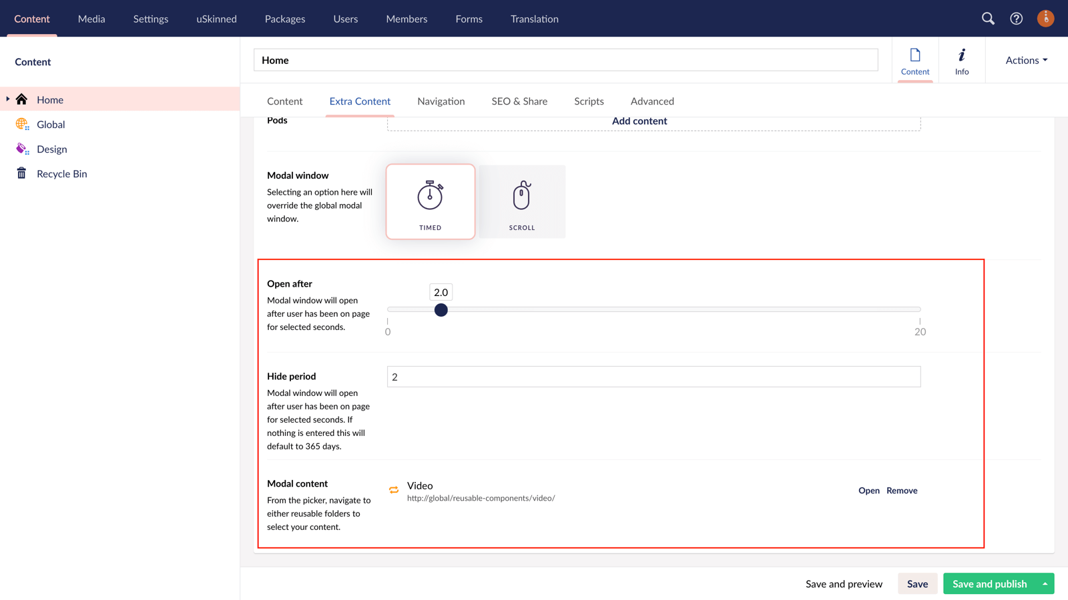Click Save and publish
This screenshot has height=600, width=1068.
(990, 583)
